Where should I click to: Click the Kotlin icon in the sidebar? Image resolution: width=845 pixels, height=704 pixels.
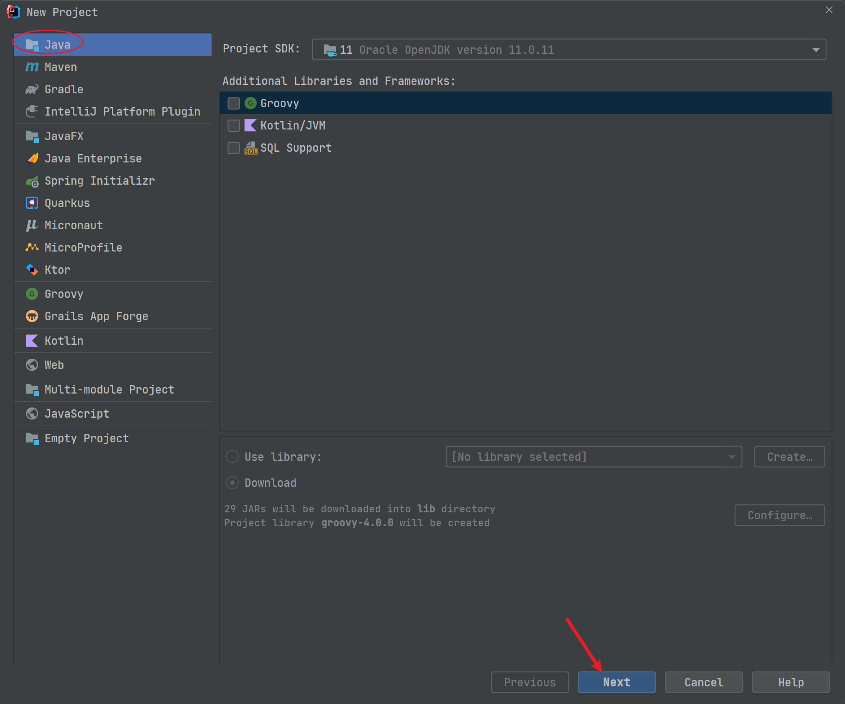pos(32,341)
